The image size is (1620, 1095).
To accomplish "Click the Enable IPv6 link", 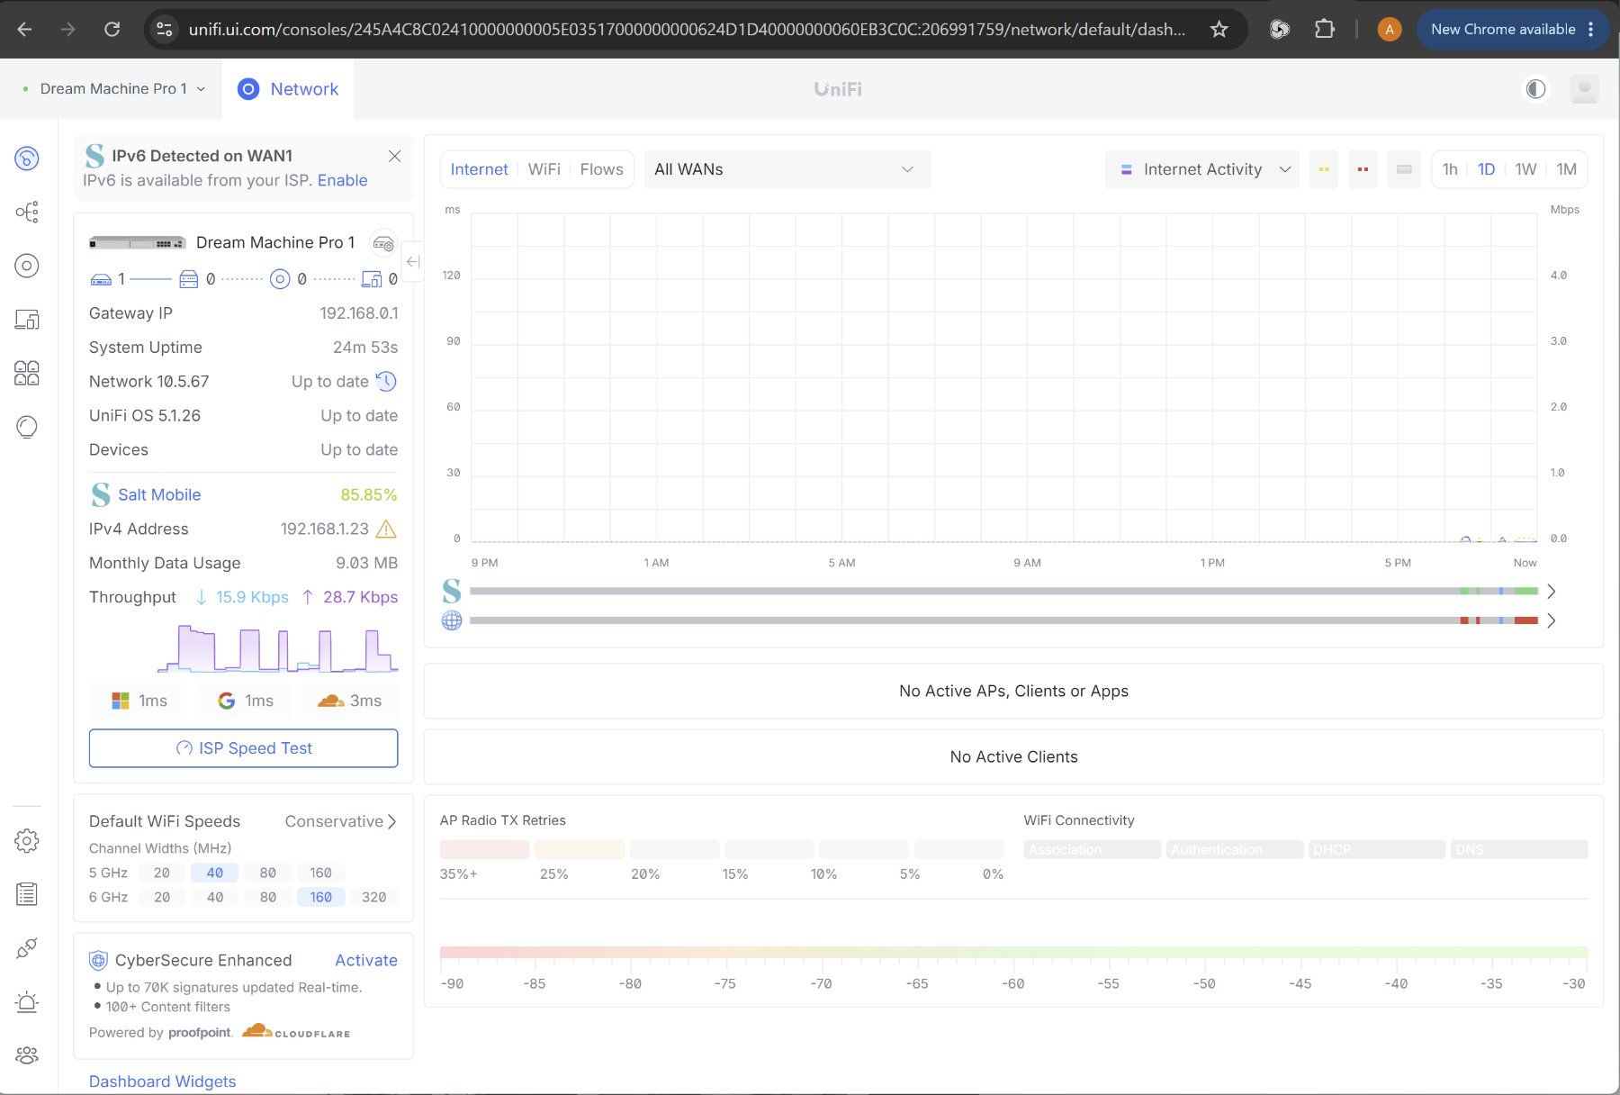I will pyautogui.click(x=342, y=180).
